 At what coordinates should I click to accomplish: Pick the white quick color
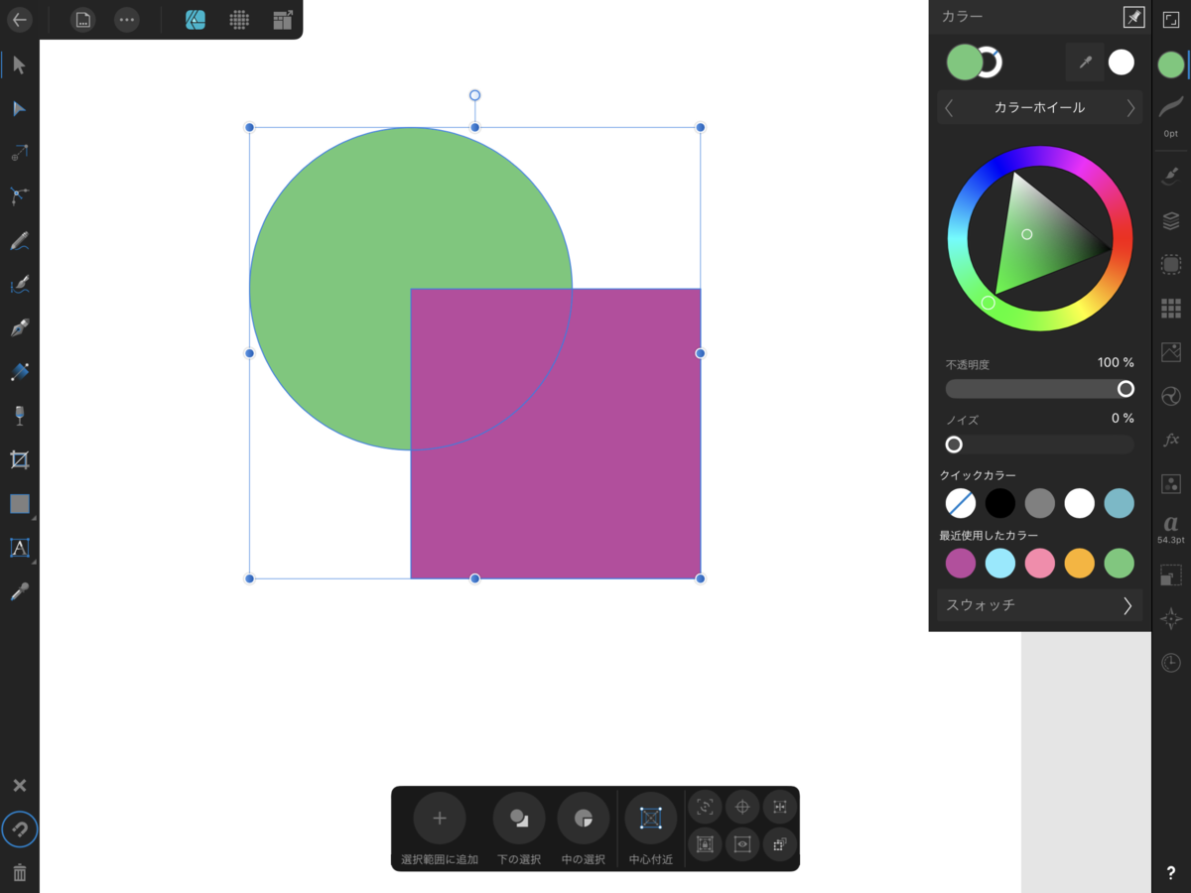tap(1080, 503)
